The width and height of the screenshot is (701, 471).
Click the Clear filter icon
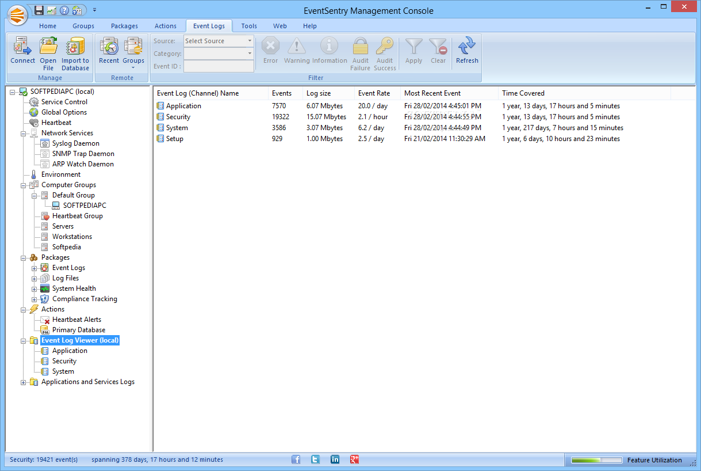(438, 47)
